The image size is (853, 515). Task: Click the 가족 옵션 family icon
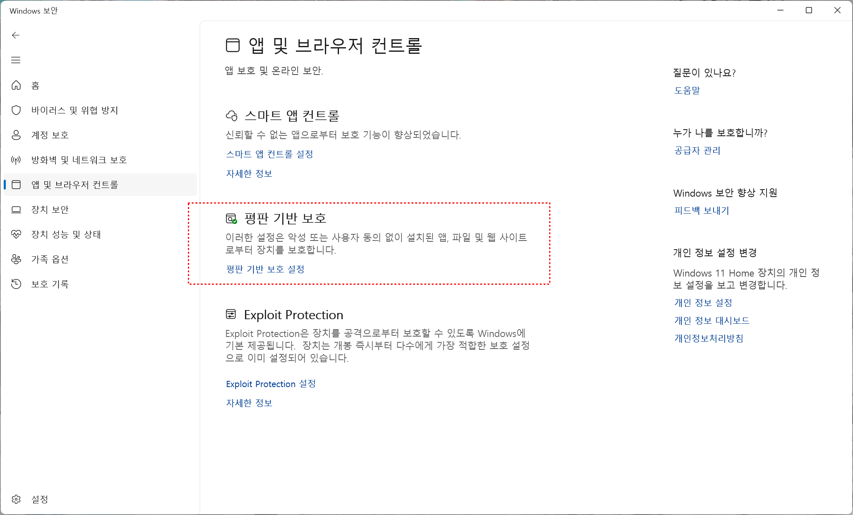(x=17, y=259)
